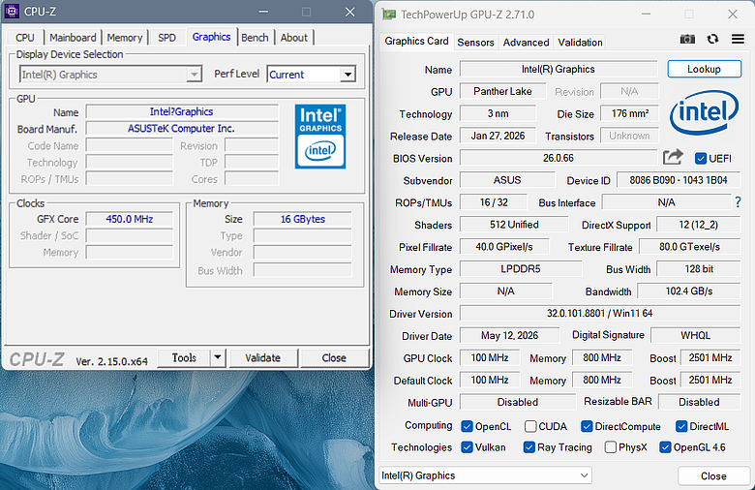Click the Intel logo in GPU-Z
Screen dimensions: 755x490
point(704,112)
